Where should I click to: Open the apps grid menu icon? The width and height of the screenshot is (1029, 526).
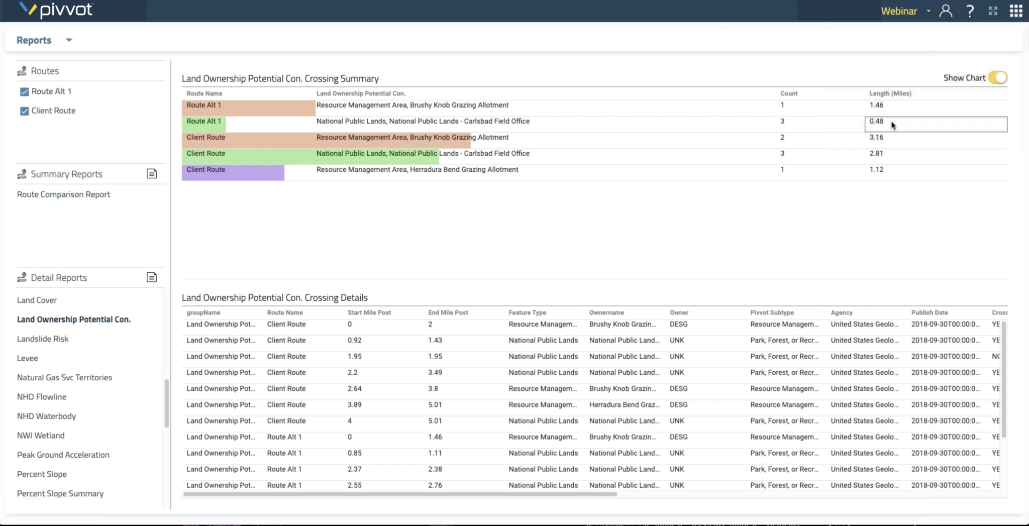pyautogui.click(x=1016, y=11)
